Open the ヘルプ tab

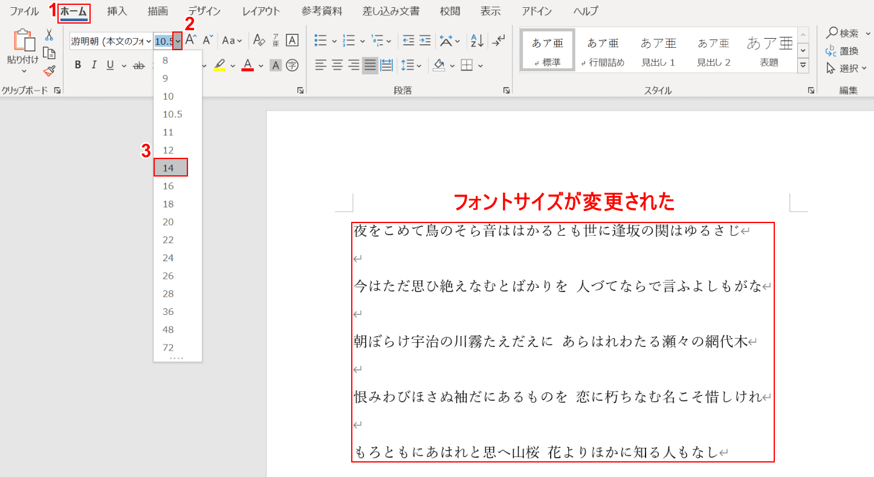585,11
